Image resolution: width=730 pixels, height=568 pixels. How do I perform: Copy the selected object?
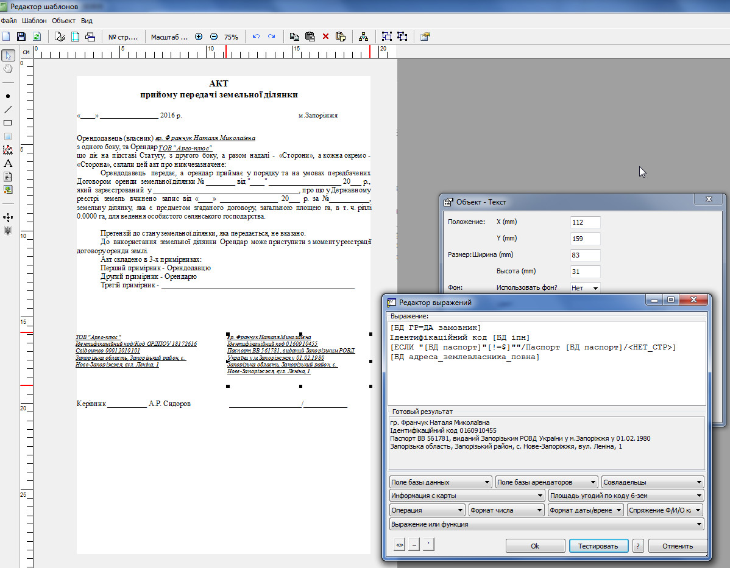click(x=294, y=37)
